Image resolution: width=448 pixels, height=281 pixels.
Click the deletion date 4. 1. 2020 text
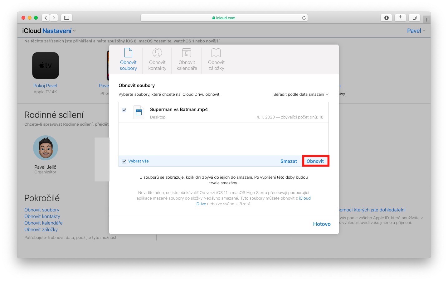click(x=265, y=117)
